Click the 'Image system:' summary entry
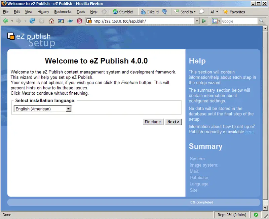The width and height of the screenshot is (269, 219). [x=204, y=165]
